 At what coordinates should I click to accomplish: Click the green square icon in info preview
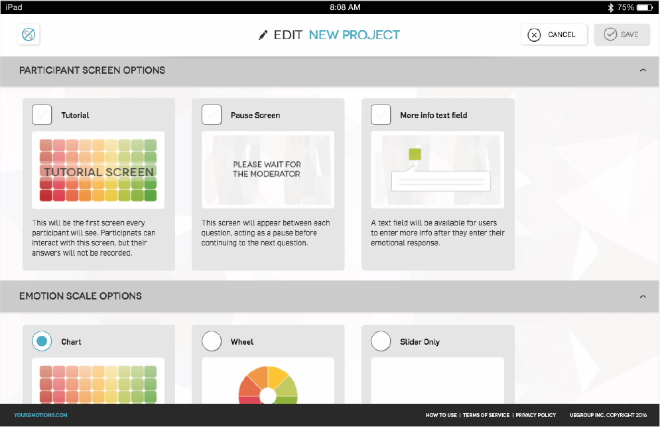tap(415, 155)
